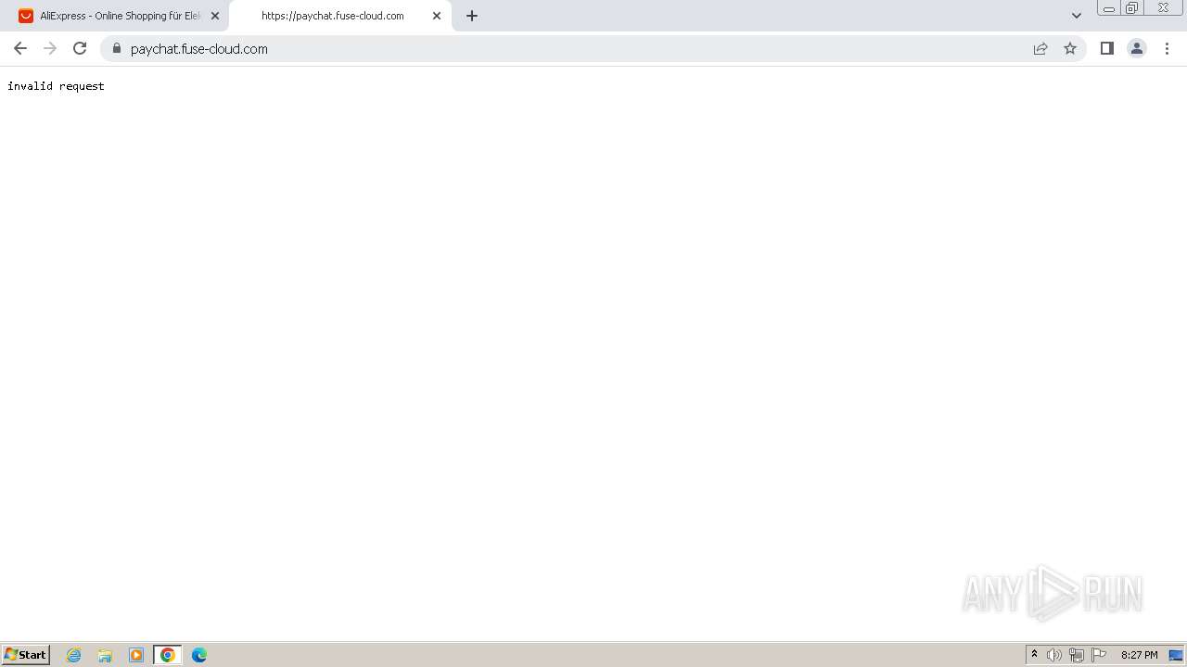The width and height of the screenshot is (1187, 667).
Task: Show hidden system tray icons
Action: point(1034,655)
